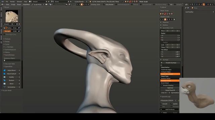Click the Smooth brush name field
Image resolution: width=215 pixels, height=120 pixels.
point(7,24)
